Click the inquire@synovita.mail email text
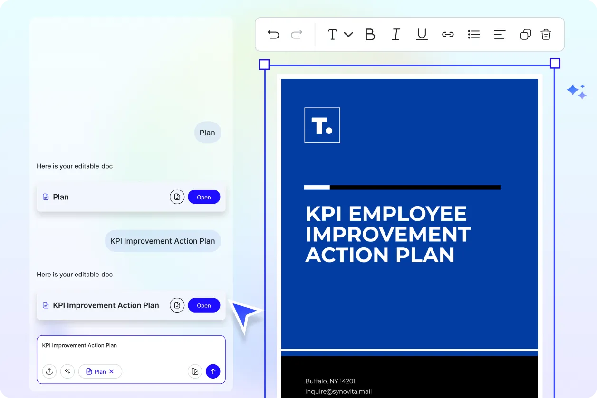Screen dimensions: 597x398 [338, 391]
